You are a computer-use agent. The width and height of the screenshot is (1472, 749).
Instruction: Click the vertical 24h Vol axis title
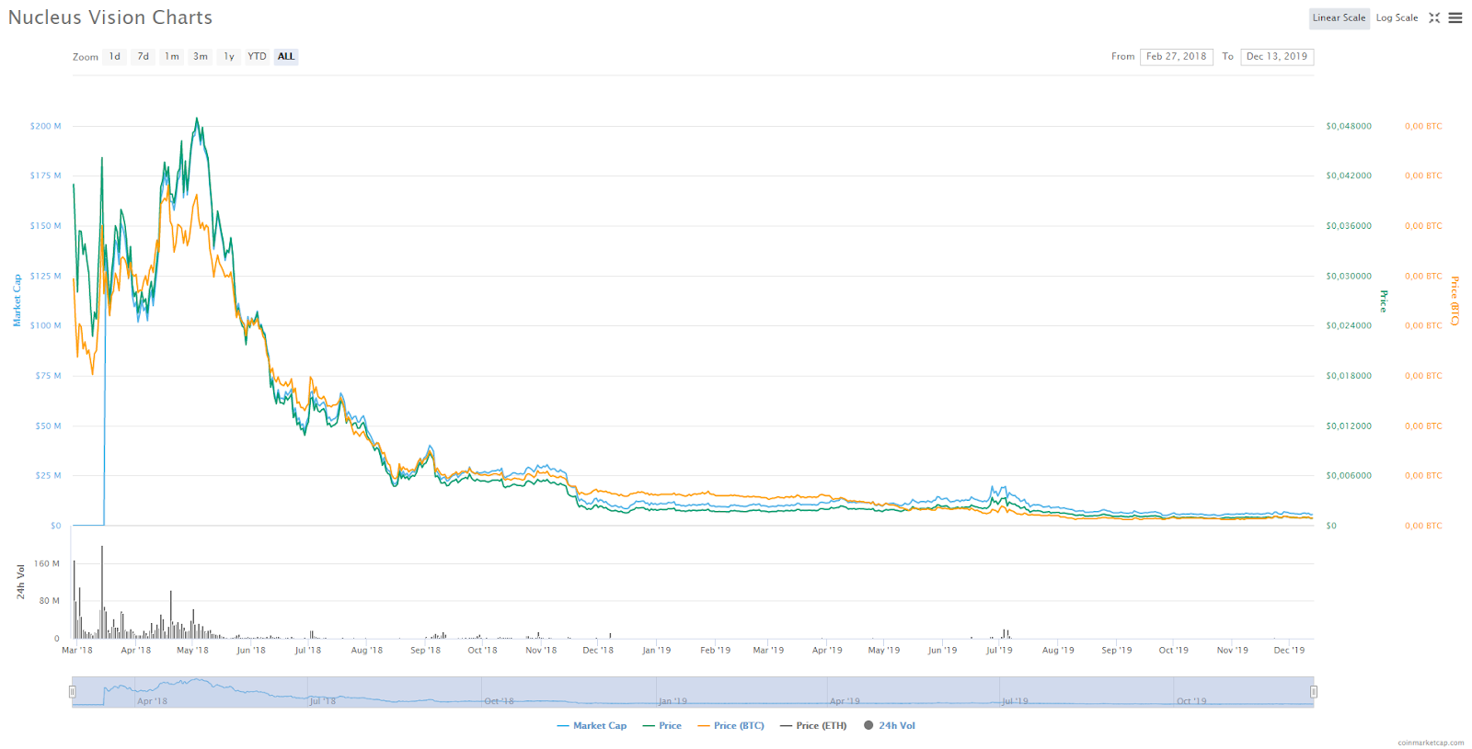coord(20,583)
